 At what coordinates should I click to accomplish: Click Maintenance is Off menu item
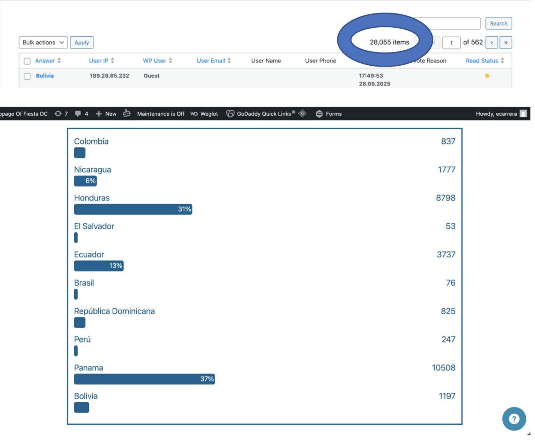tap(161, 114)
